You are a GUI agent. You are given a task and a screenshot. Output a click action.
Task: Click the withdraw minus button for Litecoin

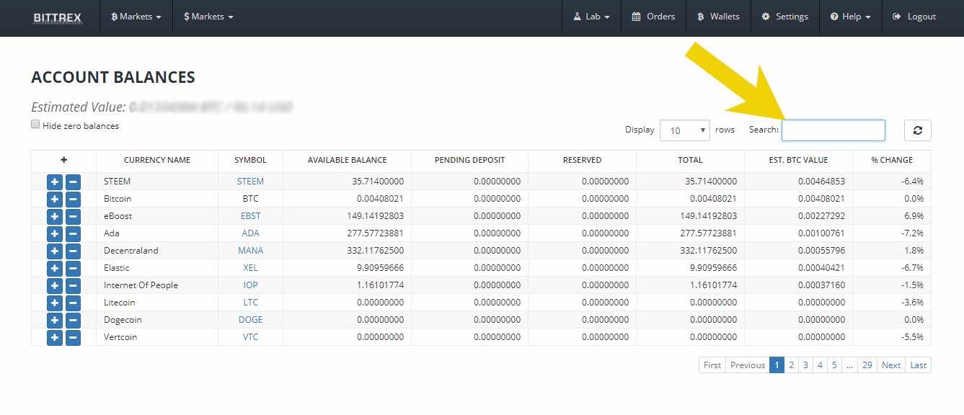point(73,303)
